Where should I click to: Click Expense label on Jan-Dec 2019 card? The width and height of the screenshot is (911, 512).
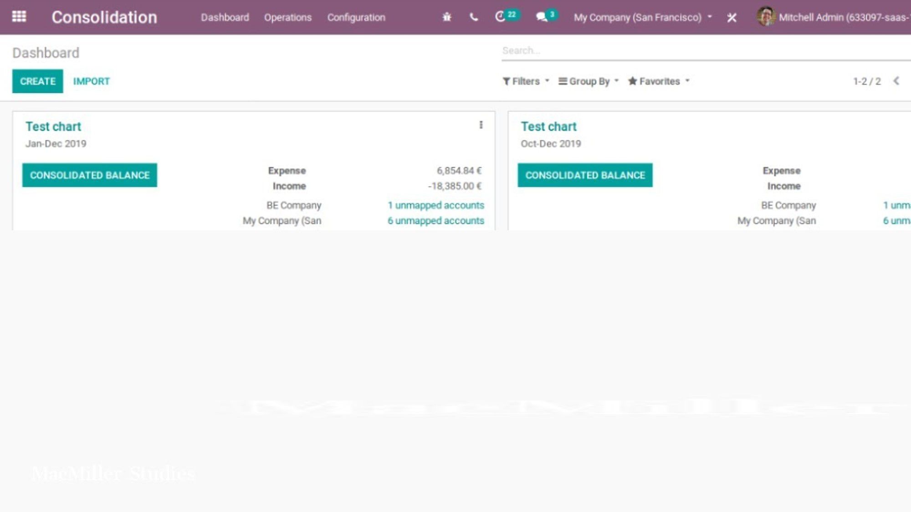tap(287, 171)
